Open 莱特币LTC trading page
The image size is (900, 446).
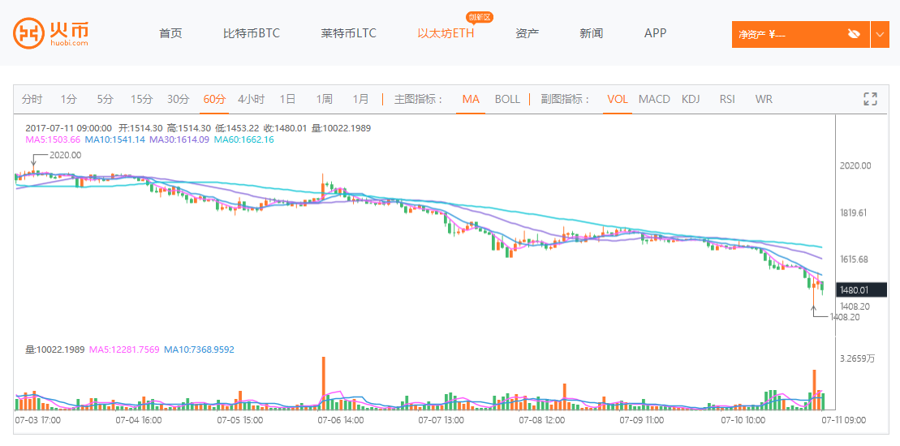click(348, 33)
